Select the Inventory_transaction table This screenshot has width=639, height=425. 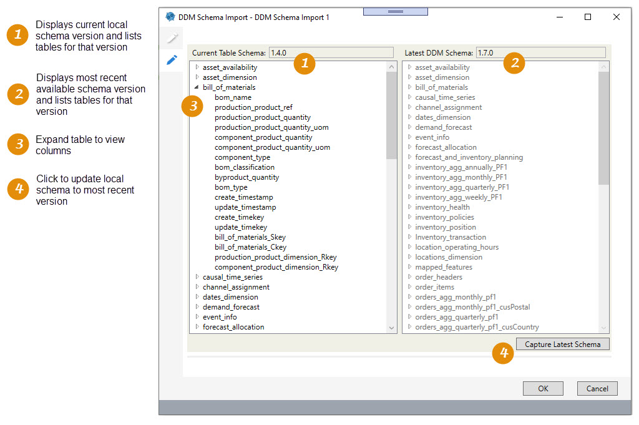451,237
